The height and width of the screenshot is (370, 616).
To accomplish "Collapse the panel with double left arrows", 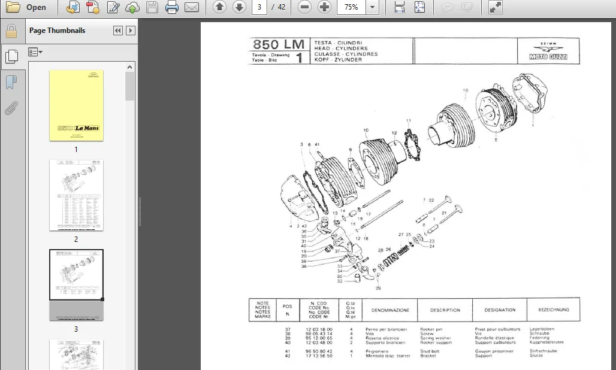I will pyautogui.click(x=117, y=31).
